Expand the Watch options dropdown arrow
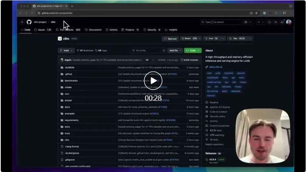 (x=199, y=38)
